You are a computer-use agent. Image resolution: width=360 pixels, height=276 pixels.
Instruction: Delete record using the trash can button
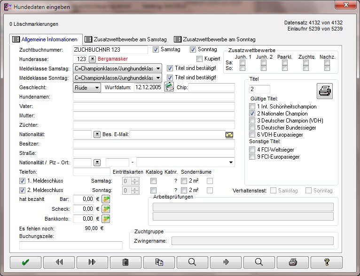coord(125,262)
